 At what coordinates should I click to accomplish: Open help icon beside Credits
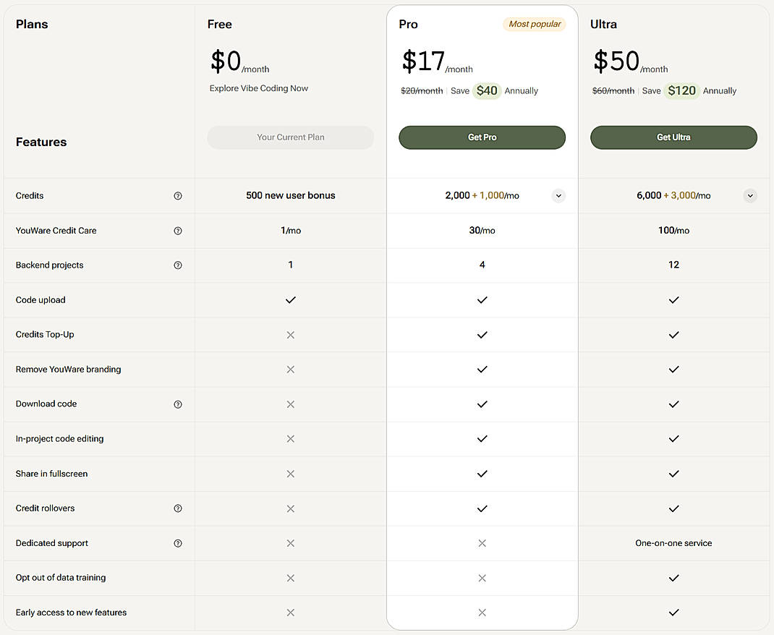click(x=178, y=196)
